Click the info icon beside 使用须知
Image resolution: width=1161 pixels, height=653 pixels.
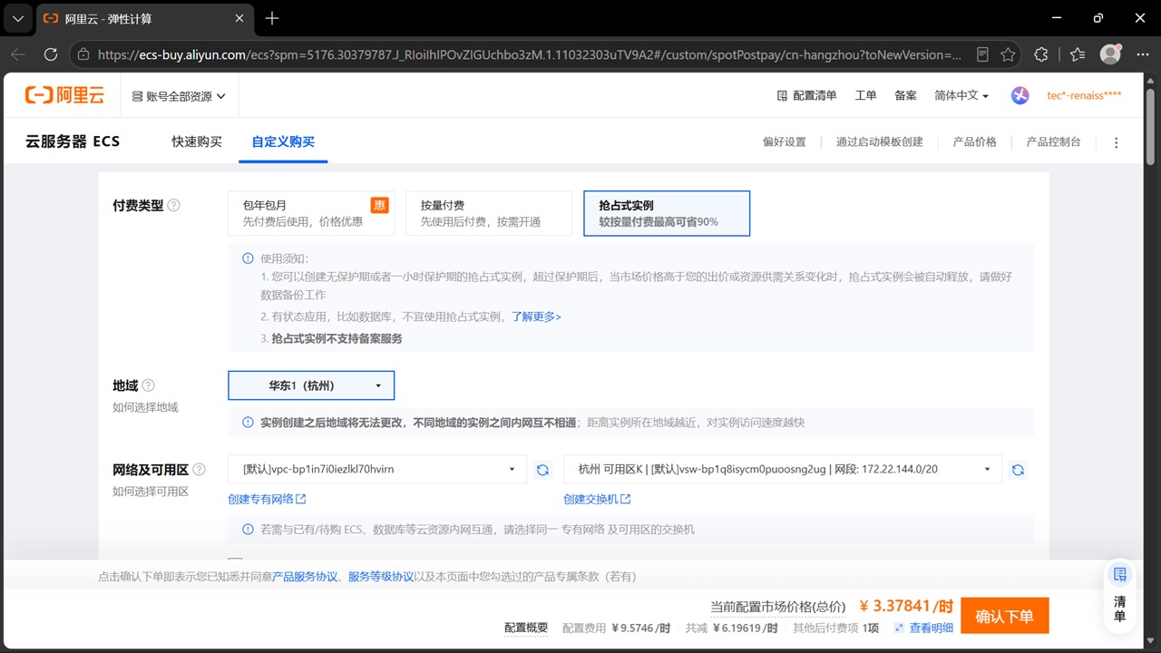click(x=248, y=258)
